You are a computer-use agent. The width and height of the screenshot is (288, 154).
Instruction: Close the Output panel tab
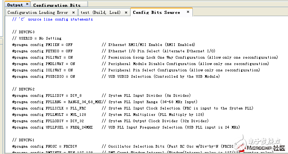[27, 4]
